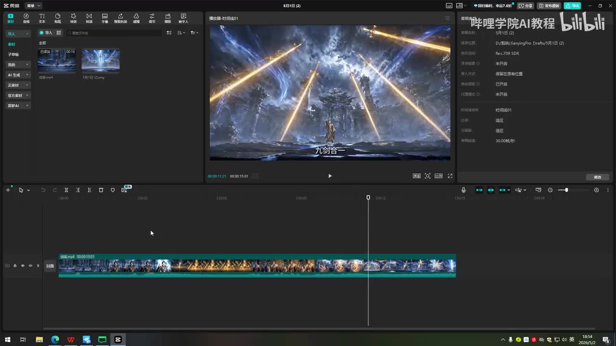Toggle the track solo S button
616x346 pixels.
tap(38, 266)
